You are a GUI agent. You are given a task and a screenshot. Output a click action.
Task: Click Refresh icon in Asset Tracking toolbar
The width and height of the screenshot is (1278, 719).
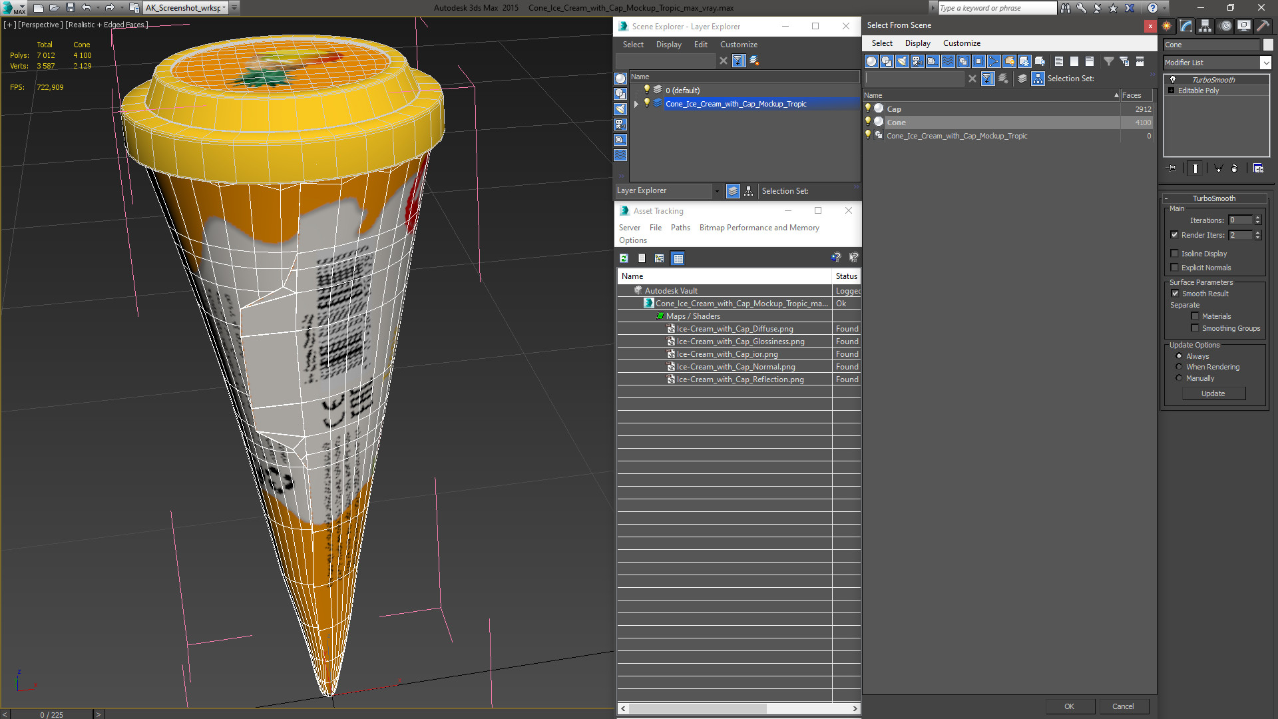point(624,258)
